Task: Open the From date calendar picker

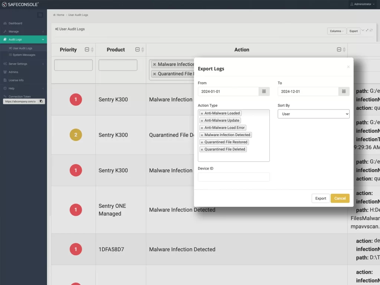Action: pyautogui.click(x=264, y=91)
